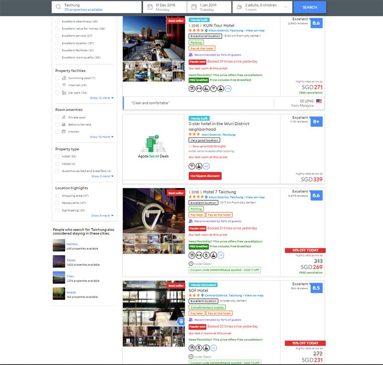
Task: Expand Show 12 more property facilities
Action: [101, 98]
